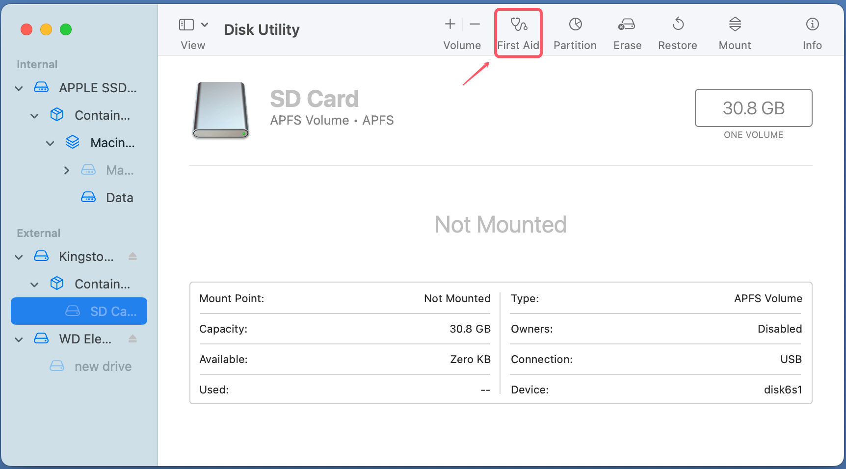
Task: Click the SD Card drive thumbnail image
Action: point(220,110)
